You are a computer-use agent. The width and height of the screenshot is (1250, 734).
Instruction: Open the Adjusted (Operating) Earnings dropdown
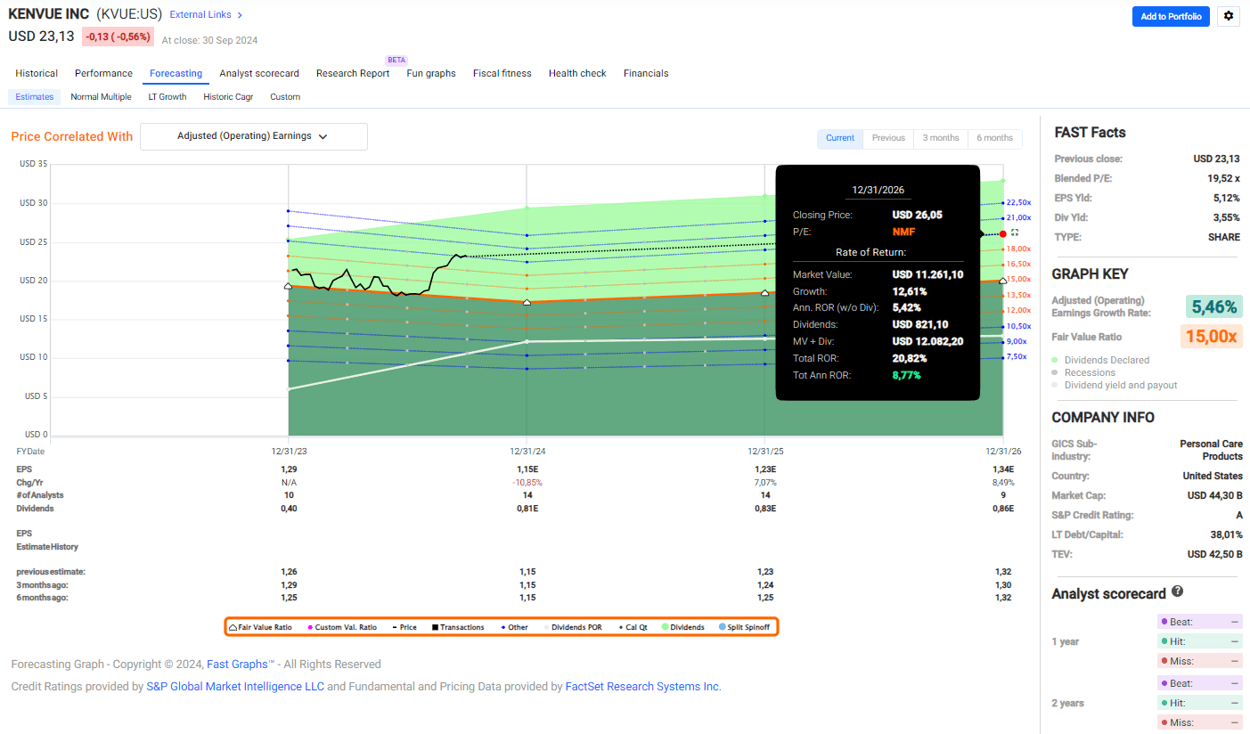253,136
